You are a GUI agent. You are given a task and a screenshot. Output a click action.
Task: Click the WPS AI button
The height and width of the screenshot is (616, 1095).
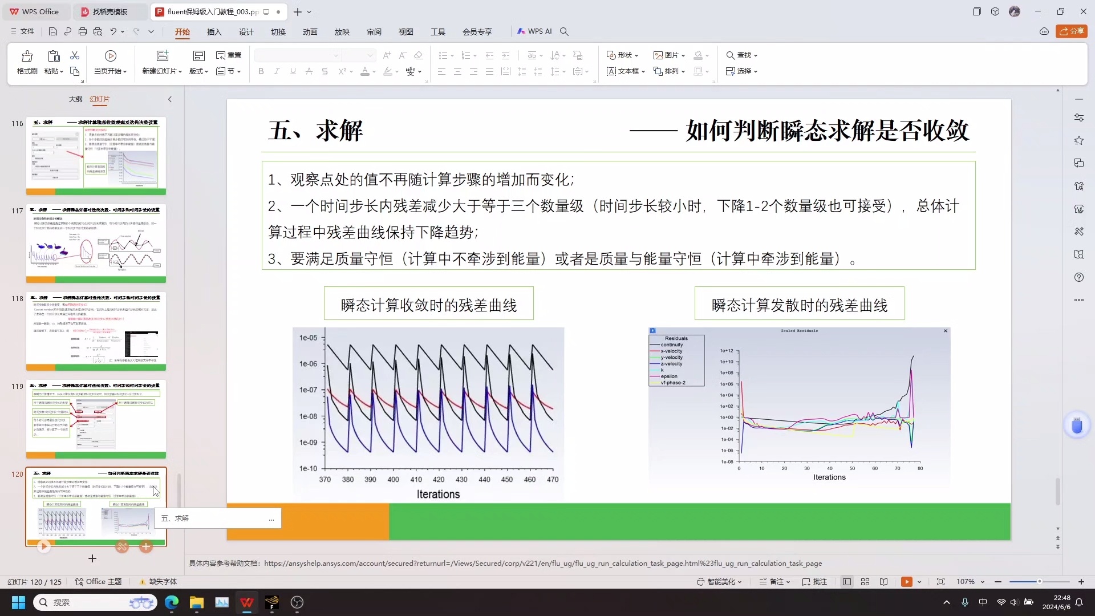point(535,31)
